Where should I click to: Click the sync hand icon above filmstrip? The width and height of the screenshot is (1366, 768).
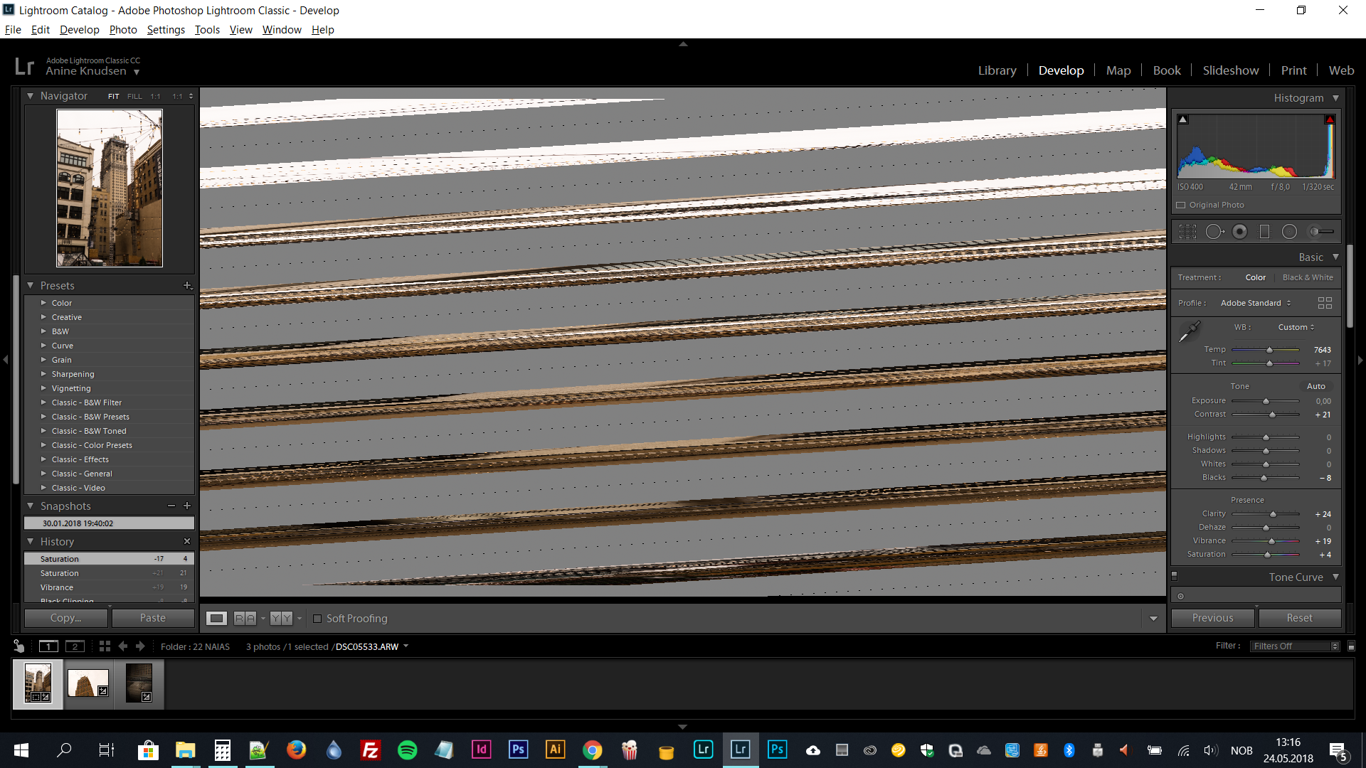(x=19, y=646)
